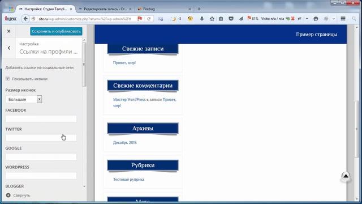Open the Мистер WordPress commenter link
362x204 pixels.
(130, 100)
